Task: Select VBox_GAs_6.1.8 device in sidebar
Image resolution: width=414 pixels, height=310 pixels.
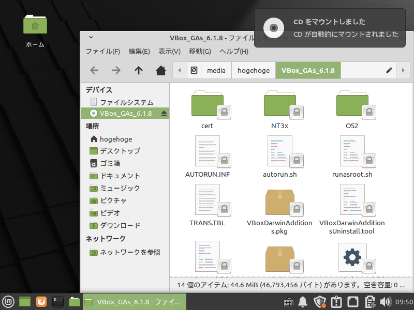Action: point(125,113)
